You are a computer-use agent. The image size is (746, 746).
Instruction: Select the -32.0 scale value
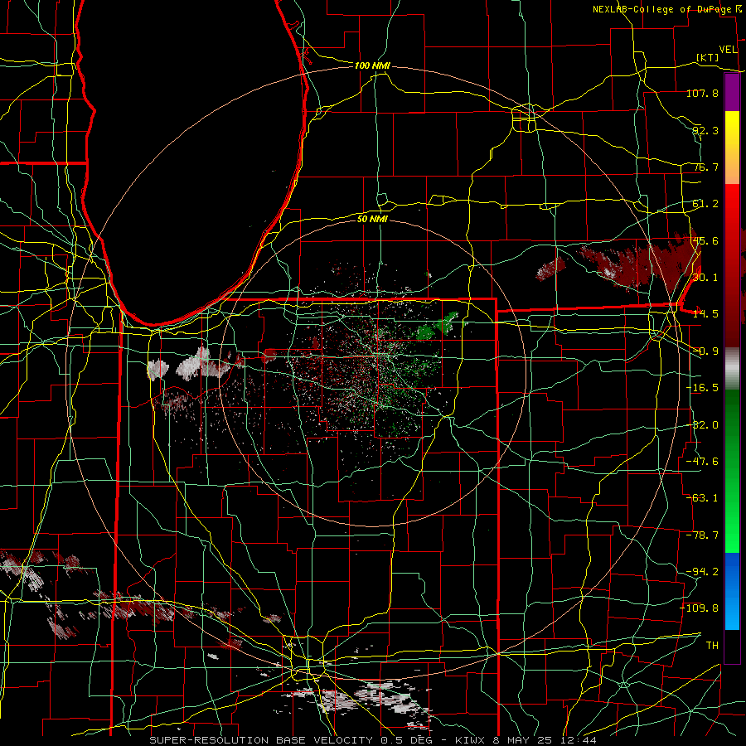coord(702,425)
